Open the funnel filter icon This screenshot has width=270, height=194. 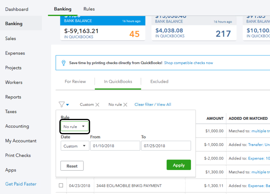(61, 104)
